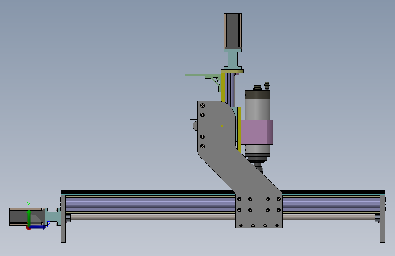395x256 pixels.
Task: Select the teal motor mount under top stepper
Action: pos(233,60)
